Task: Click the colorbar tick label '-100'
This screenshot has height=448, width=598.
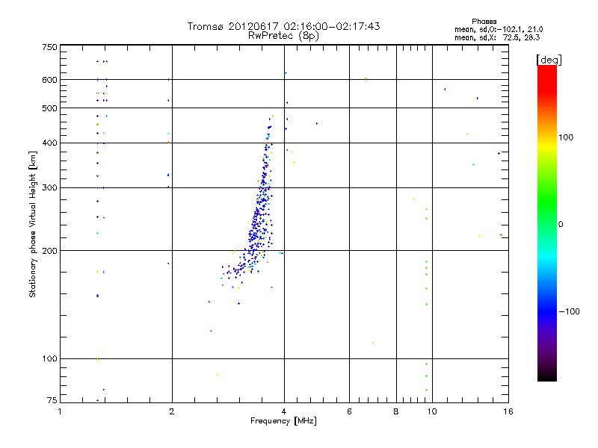Action: point(569,311)
